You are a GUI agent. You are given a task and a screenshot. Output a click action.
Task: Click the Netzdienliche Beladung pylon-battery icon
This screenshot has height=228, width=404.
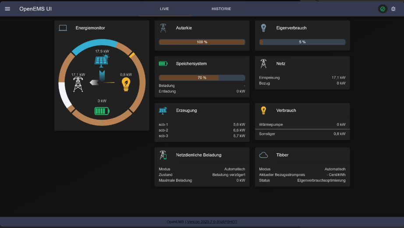coord(163,155)
